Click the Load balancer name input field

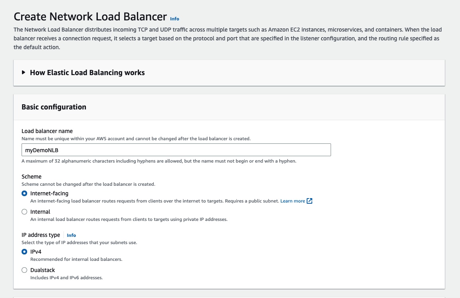click(176, 150)
